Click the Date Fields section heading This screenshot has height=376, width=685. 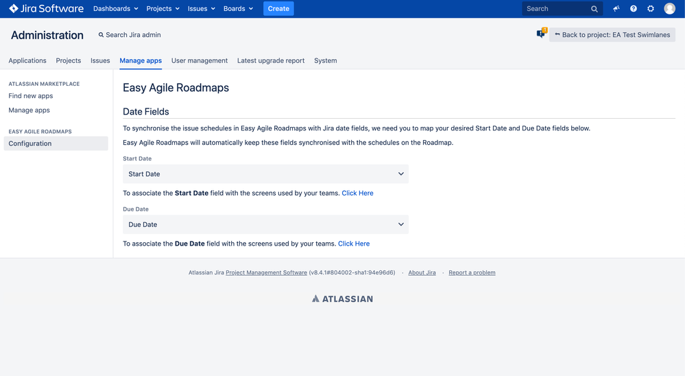point(146,112)
